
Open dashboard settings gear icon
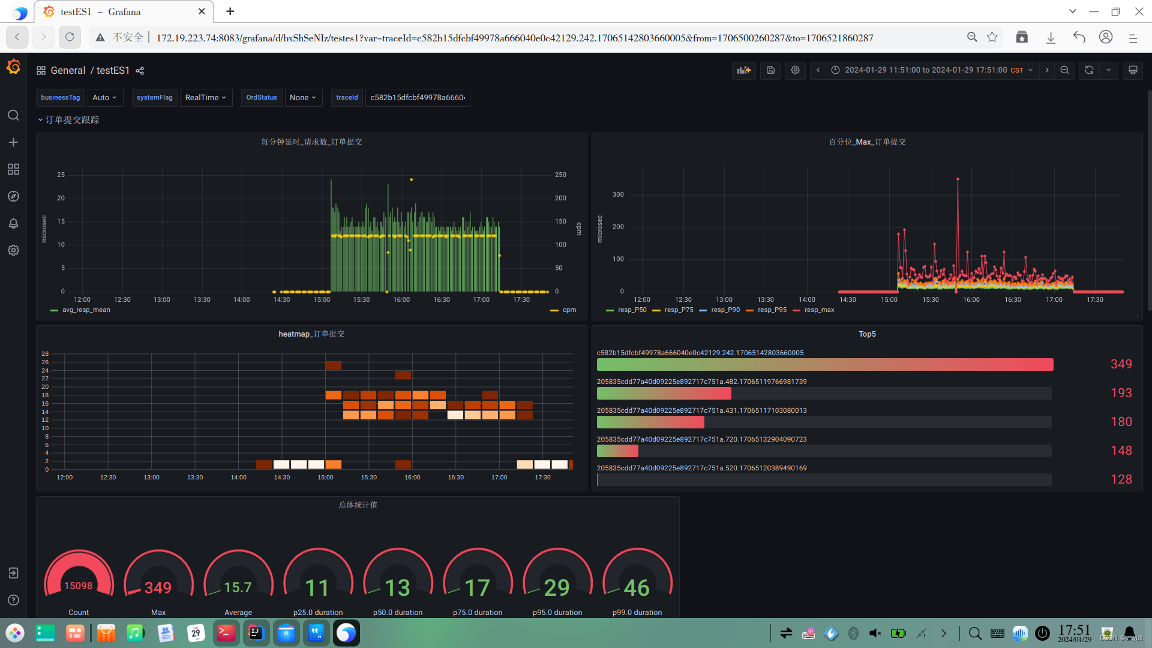(x=795, y=70)
